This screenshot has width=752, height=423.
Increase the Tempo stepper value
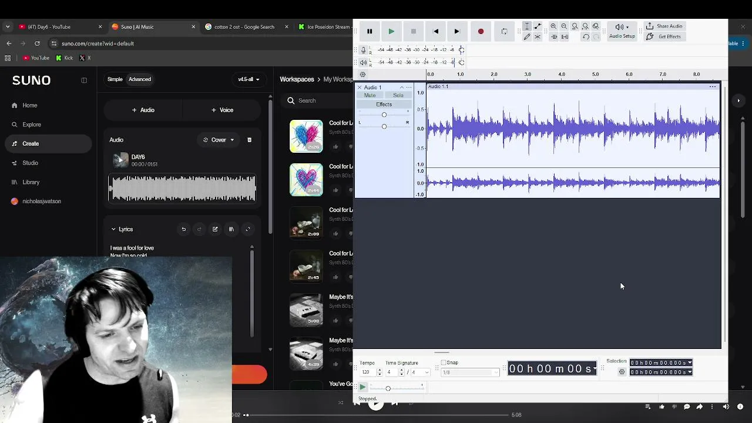click(380, 370)
